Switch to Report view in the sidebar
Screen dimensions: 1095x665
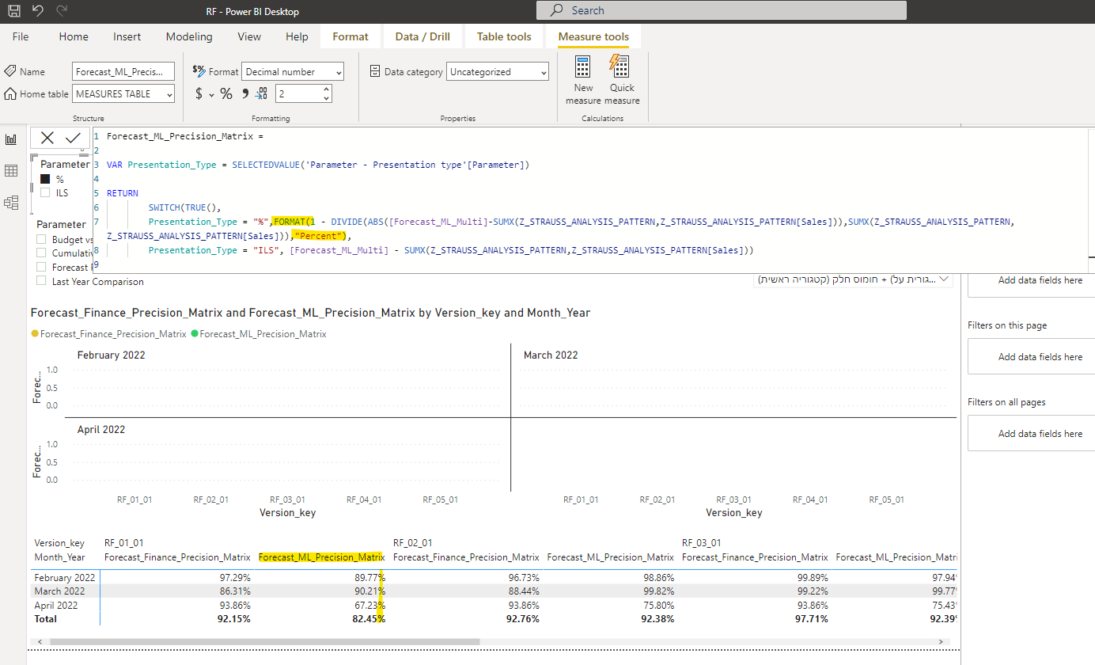pyautogui.click(x=11, y=139)
